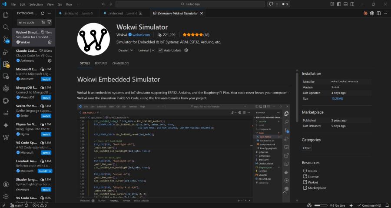Viewport: 391px width, 208px height.
Task: Open the Issues resource link
Action: click(x=312, y=171)
